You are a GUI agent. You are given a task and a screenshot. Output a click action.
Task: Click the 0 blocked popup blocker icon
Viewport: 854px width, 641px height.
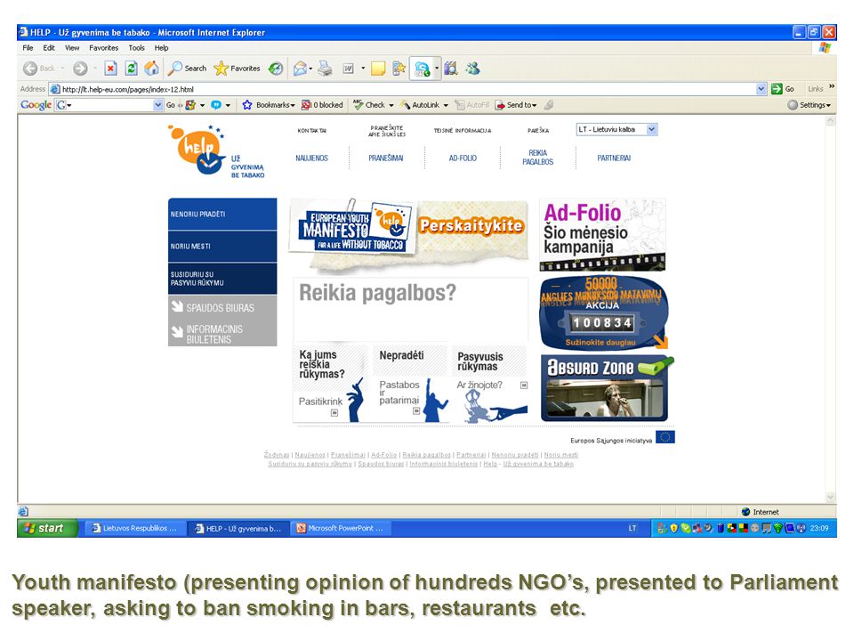[307, 105]
